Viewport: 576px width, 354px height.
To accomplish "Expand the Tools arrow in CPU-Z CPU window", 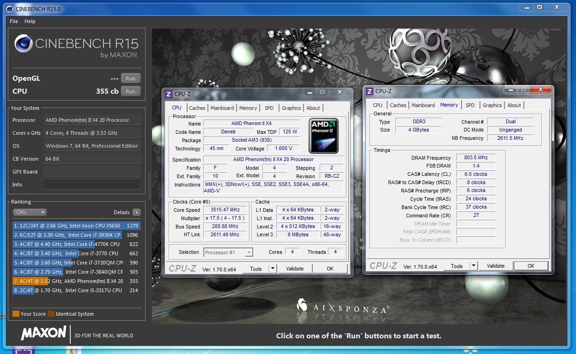I will (x=273, y=269).
